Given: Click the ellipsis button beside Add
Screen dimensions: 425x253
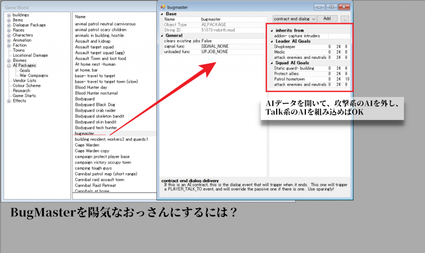Looking at the screenshot, I should (344, 19).
